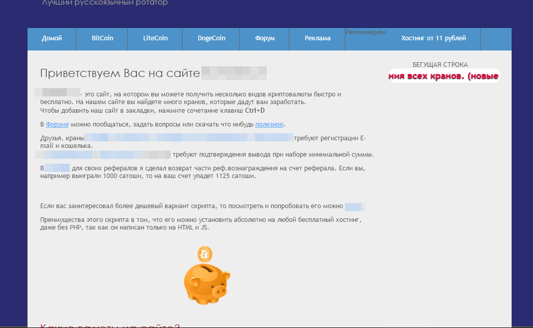
Task: Click the sentence ending with 1125 сатоши
Action: [x=203, y=172]
